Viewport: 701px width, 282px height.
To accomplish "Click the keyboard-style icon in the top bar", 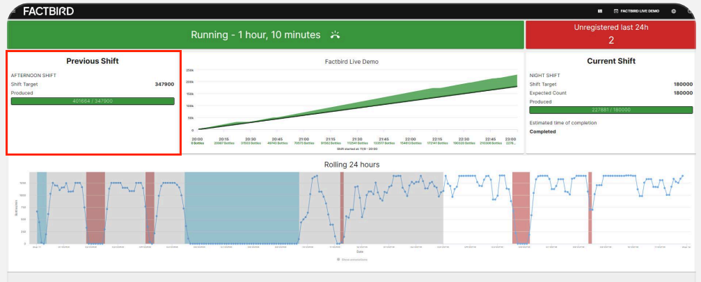I will pyautogui.click(x=600, y=11).
